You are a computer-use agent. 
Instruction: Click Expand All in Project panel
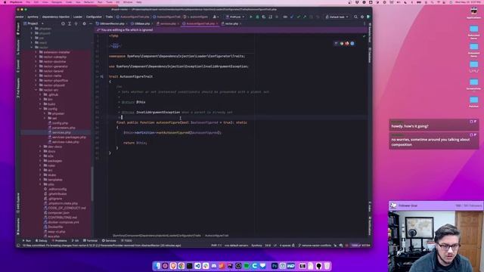tap(70, 23)
